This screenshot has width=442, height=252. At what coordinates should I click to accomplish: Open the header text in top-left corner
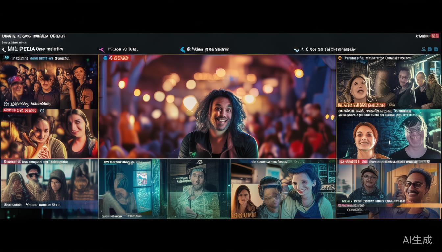click(34, 36)
